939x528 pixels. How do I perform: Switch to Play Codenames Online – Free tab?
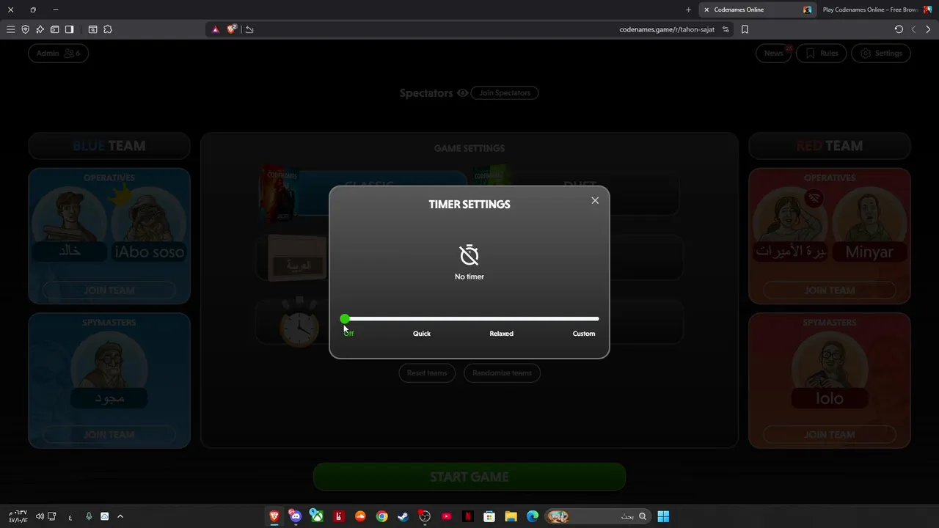click(877, 10)
